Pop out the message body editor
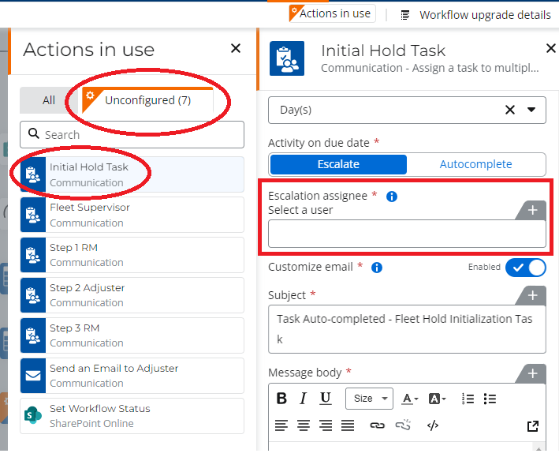The width and height of the screenshot is (559, 457). 533,426
